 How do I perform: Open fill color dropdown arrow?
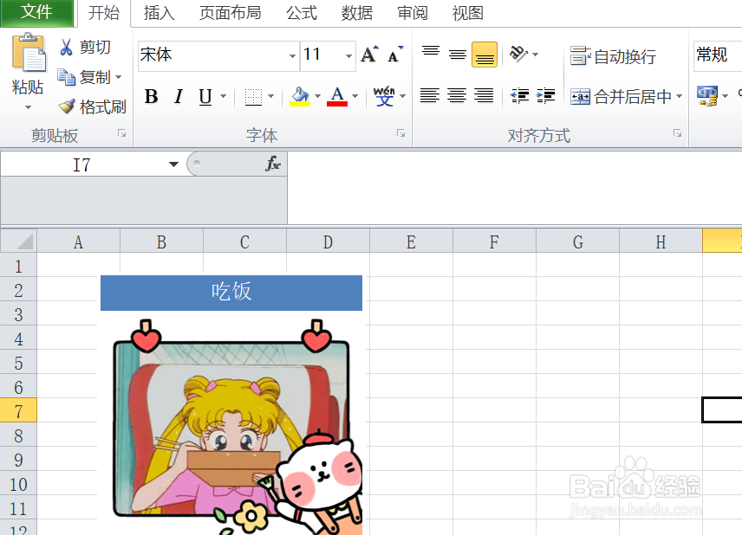[x=317, y=96]
